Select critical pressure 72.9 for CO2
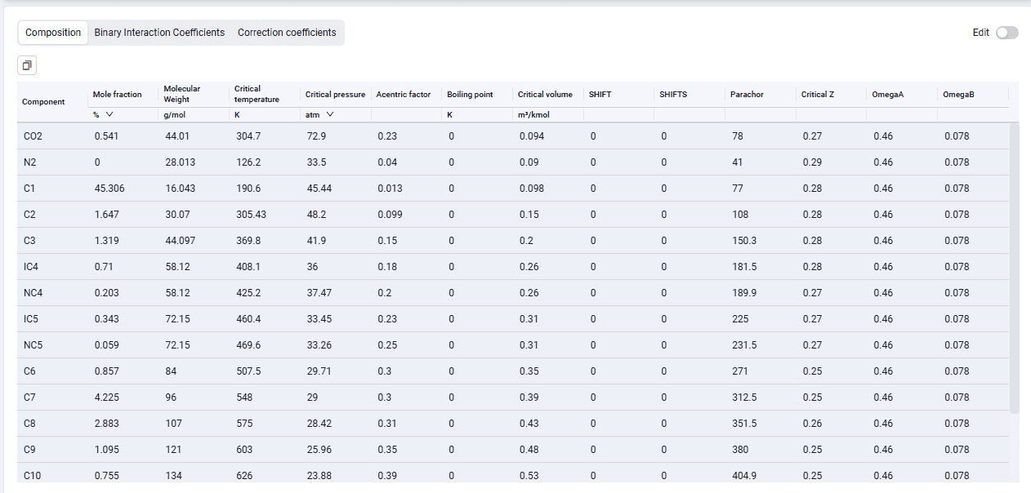Viewport: 1031px width, 493px height. (316, 136)
